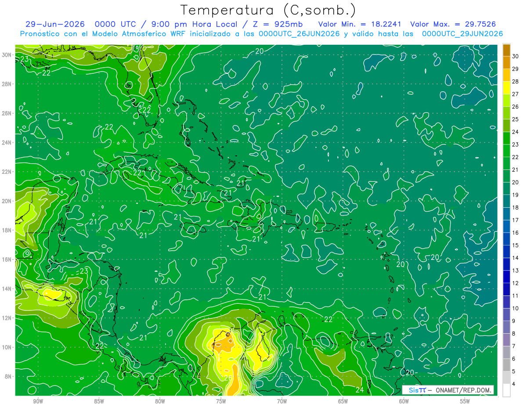Click the color bar value 28
Screen dimensions: 527x407
click(516, 81)
